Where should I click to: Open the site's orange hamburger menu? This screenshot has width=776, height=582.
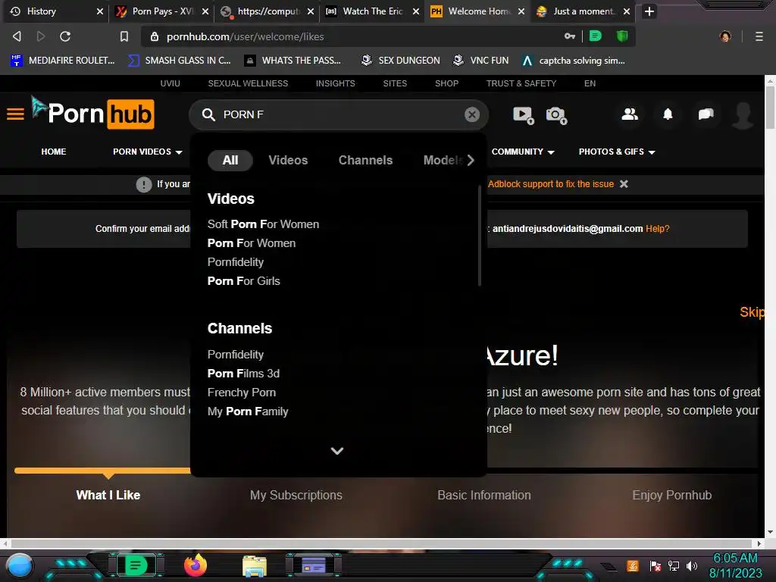[x=15, y=114]
